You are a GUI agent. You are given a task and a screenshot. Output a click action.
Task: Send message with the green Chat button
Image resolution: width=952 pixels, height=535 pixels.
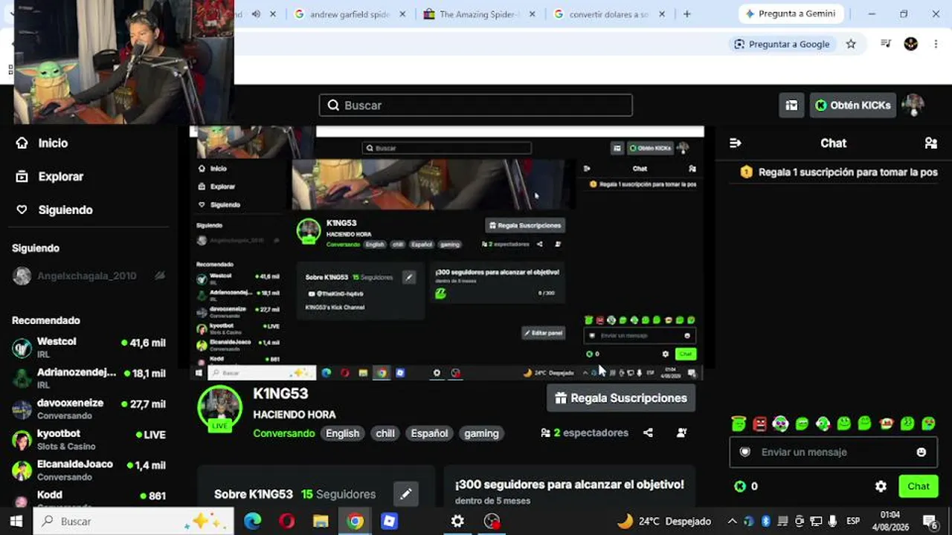pos(918,487)
